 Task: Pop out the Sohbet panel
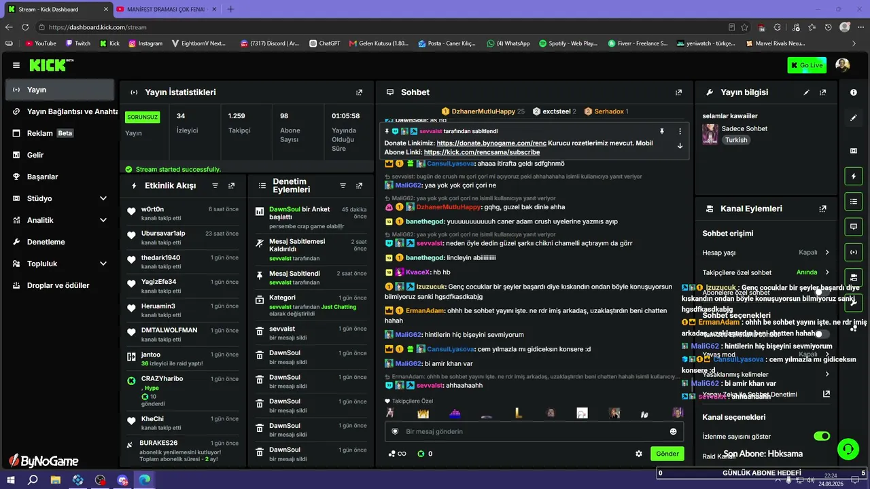click(678, 92)
